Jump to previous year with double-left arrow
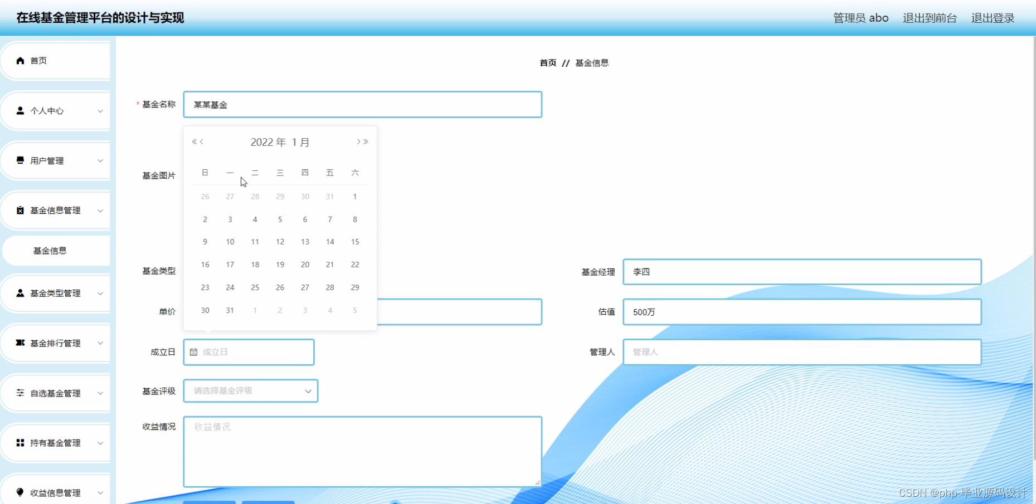Image resolution: width=1036 pixels, height=504 pixels. click(x=193, y=141)
